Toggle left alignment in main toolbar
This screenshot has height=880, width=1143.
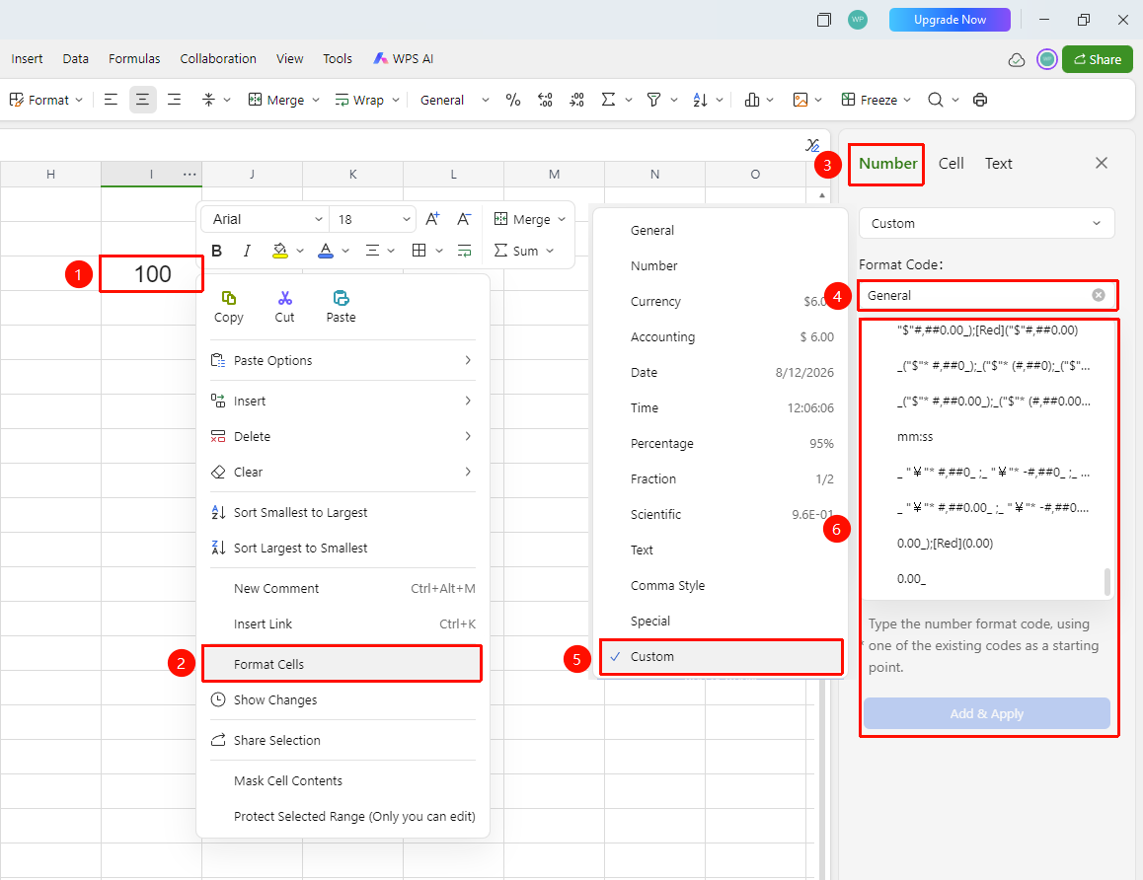tap(111, 100)
